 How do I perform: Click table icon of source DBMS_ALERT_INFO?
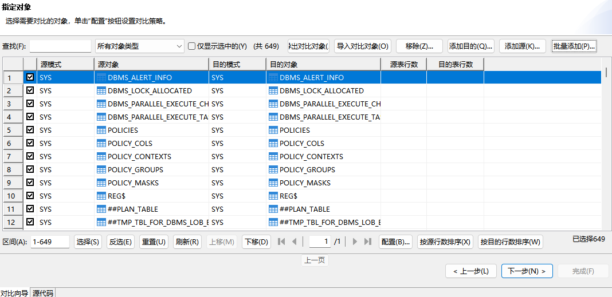coord(101,77)
